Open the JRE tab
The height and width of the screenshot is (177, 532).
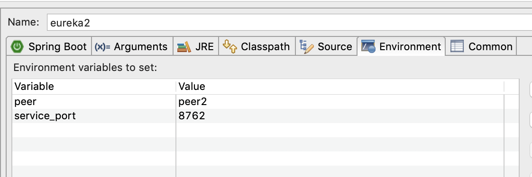point(196,46)
